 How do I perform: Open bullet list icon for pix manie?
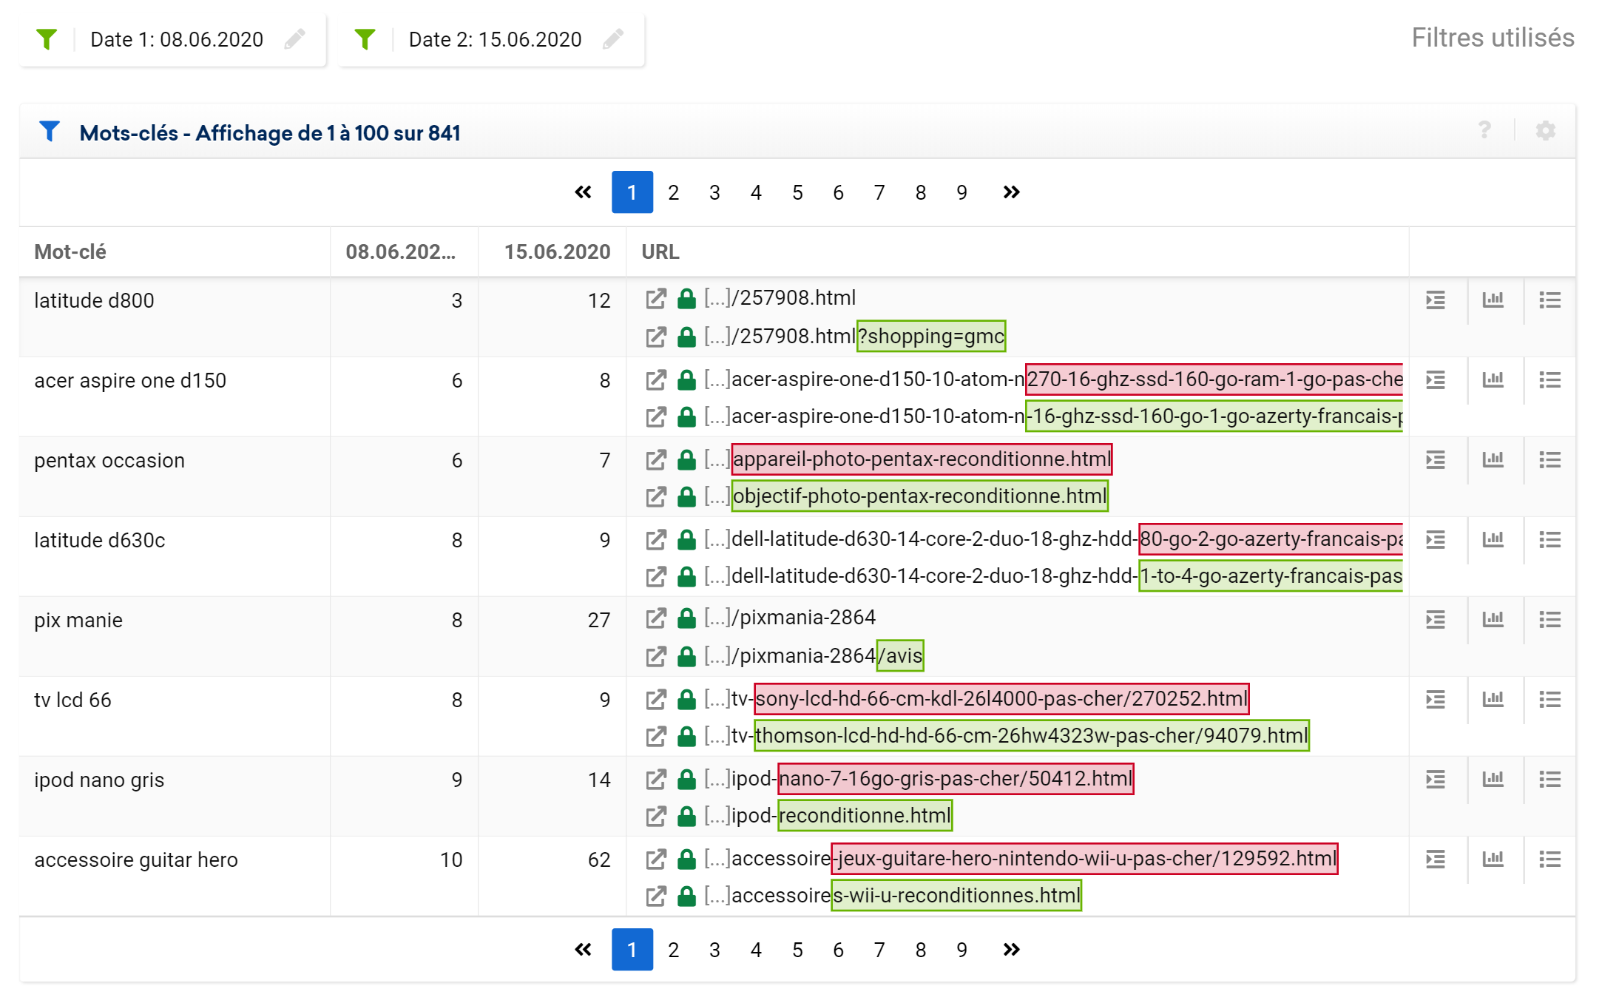point(1549,619)
